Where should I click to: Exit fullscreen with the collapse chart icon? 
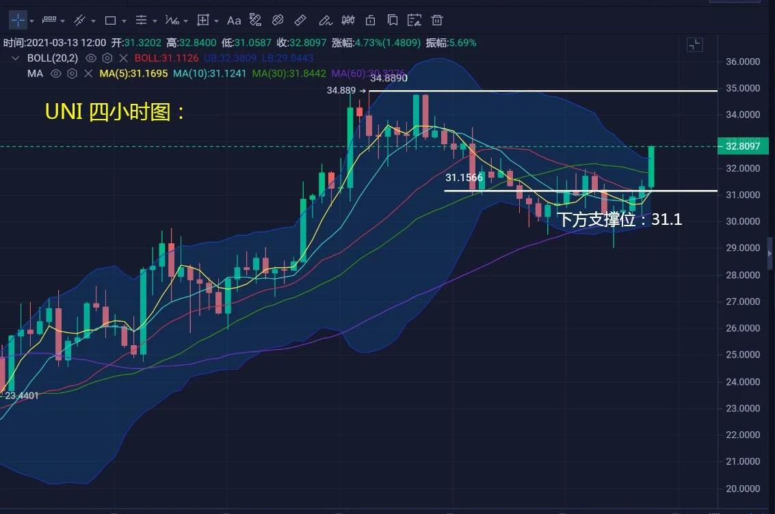[x=694, y=45]
